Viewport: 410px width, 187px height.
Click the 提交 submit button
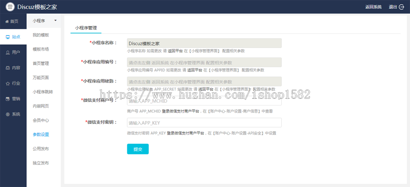[138, 149]
